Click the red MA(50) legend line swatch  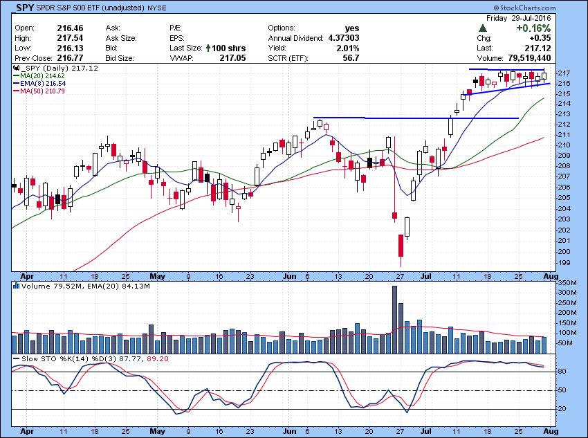[16, 91]
